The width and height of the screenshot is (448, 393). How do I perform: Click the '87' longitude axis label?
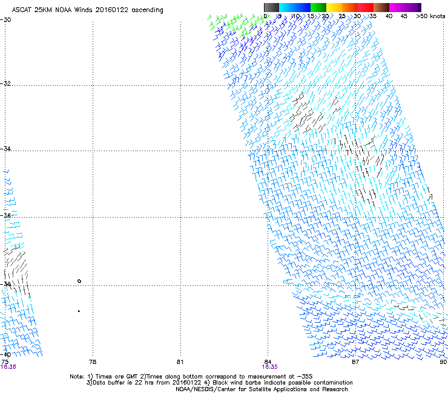coord(355,362)
